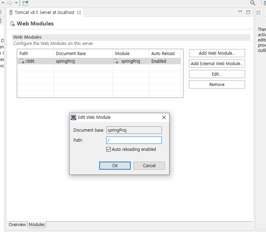Screen dimensions: 266x232
Task: Click the Edit Web Module dialog icon
Action: click(x=73, y=117)
